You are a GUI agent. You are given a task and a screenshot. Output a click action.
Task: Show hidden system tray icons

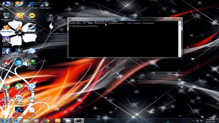click(x=193, y=121)
